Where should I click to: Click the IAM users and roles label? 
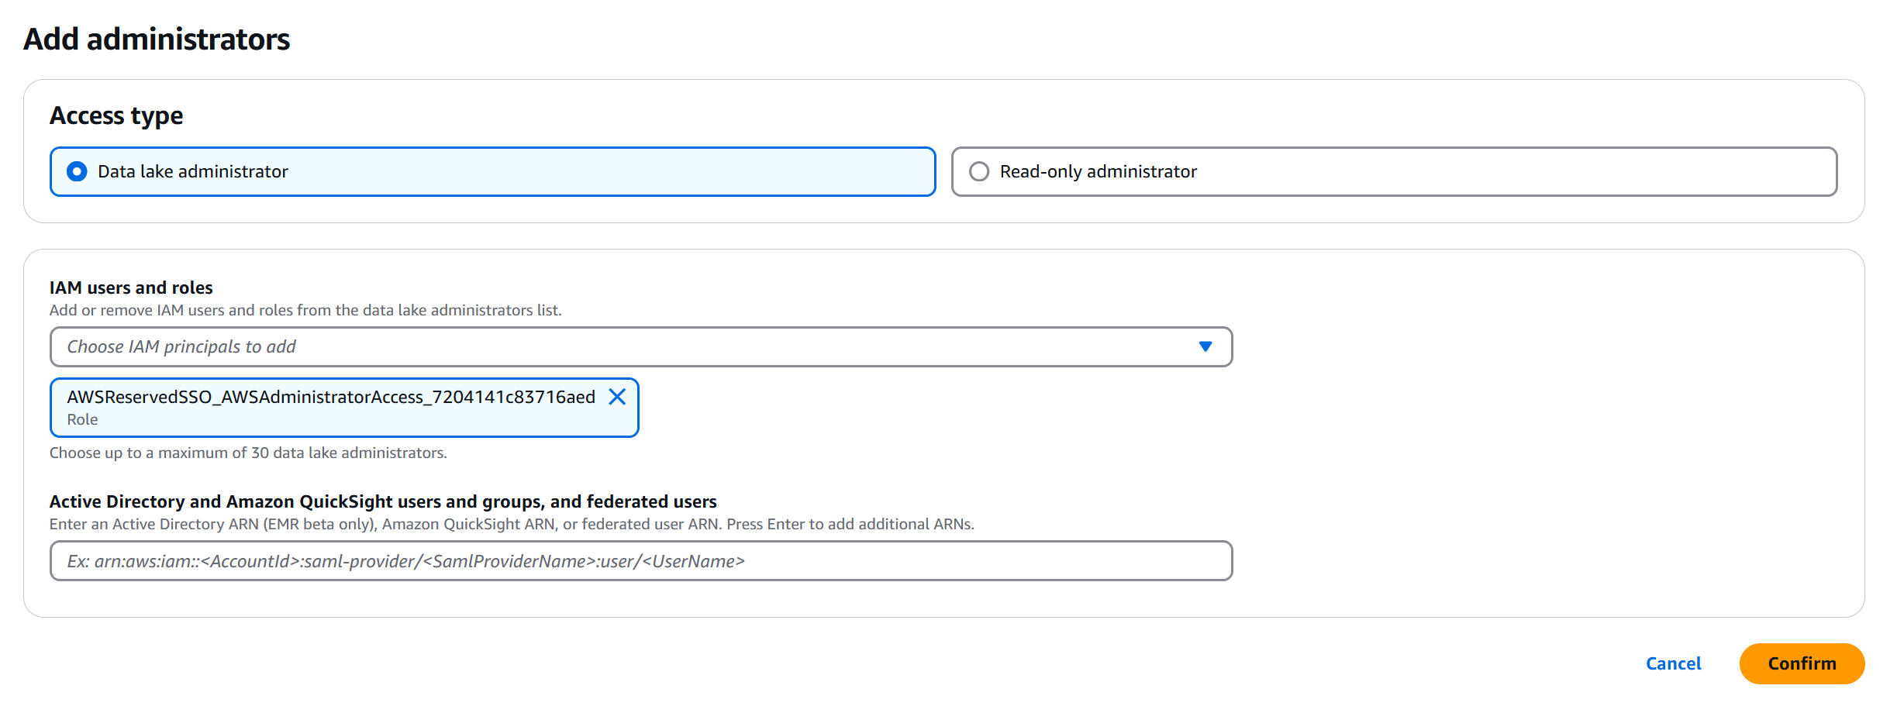[131, 288]
